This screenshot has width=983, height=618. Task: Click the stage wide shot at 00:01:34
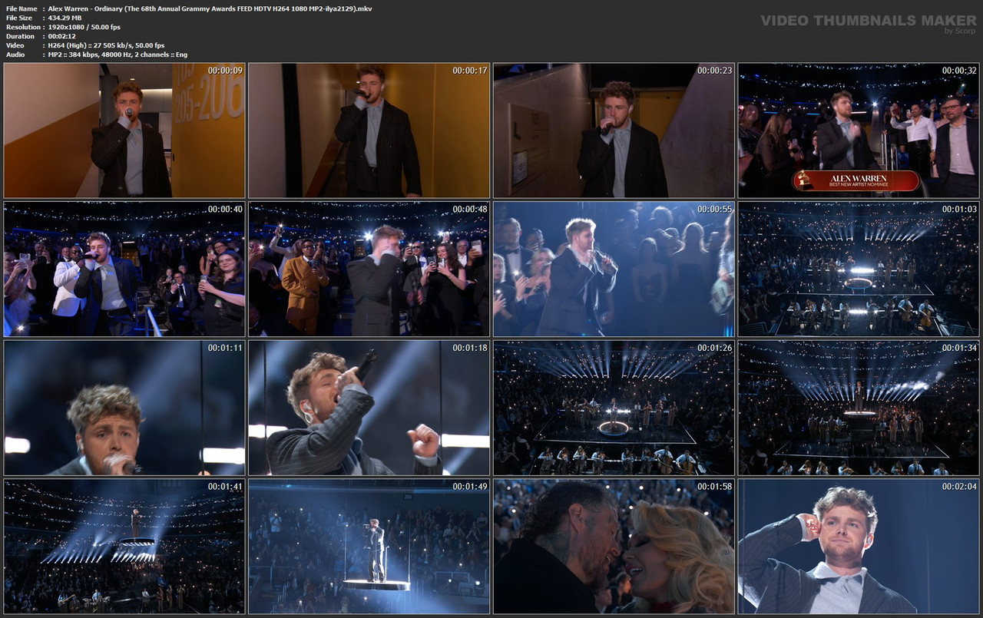point(859,408)
